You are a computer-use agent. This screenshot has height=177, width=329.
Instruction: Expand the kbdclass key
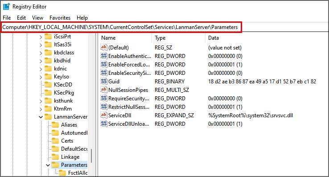point(41,53)
